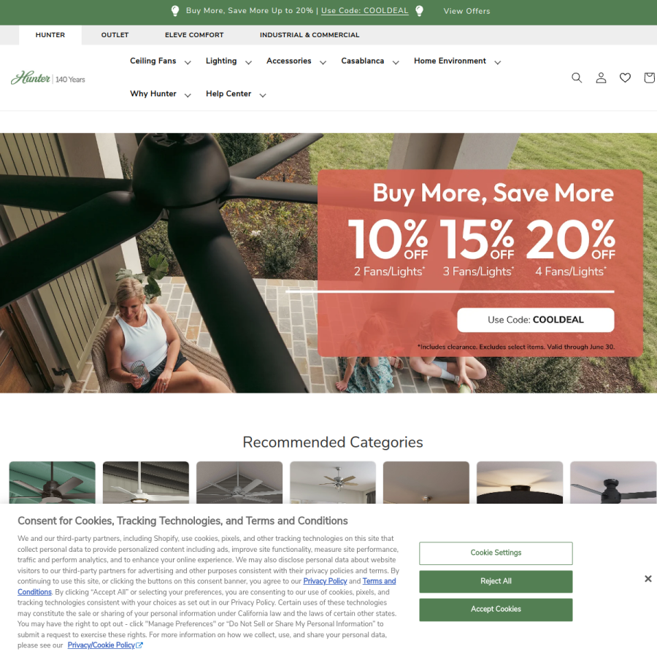Open the shopping cart icon
This screenshot has height=657, width=657.
(650, 77)
